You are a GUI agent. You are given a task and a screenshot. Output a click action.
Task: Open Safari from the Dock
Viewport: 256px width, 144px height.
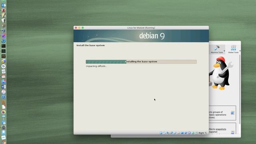coord(4,97)
